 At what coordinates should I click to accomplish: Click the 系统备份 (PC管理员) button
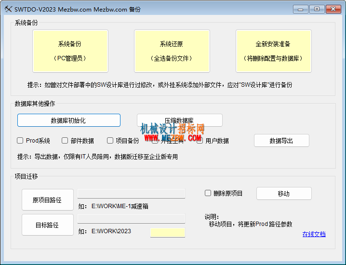click(70, 51)
